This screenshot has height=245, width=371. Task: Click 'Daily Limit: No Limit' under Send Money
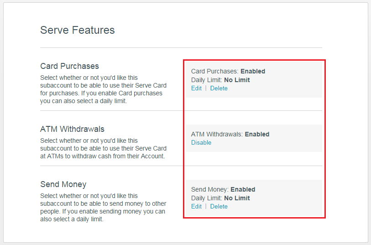point(220,198)
